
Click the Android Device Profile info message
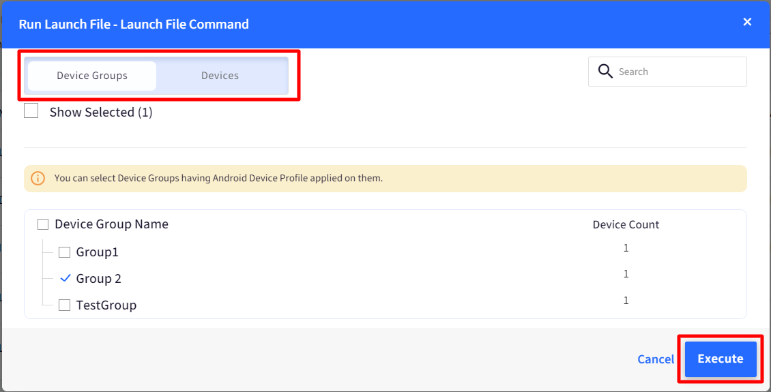(218, 179)
